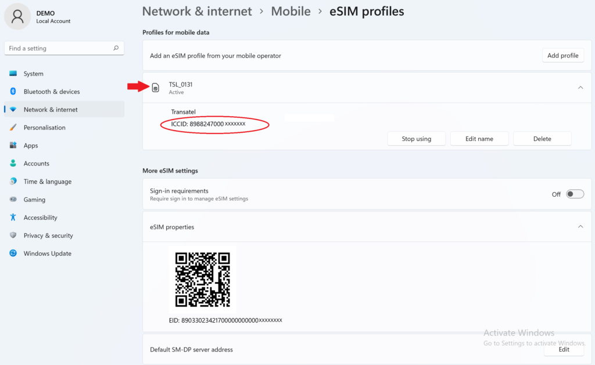Screen dimensions: 595x365
Task: Open the Gaming settings category
Action: click(64, 200)
